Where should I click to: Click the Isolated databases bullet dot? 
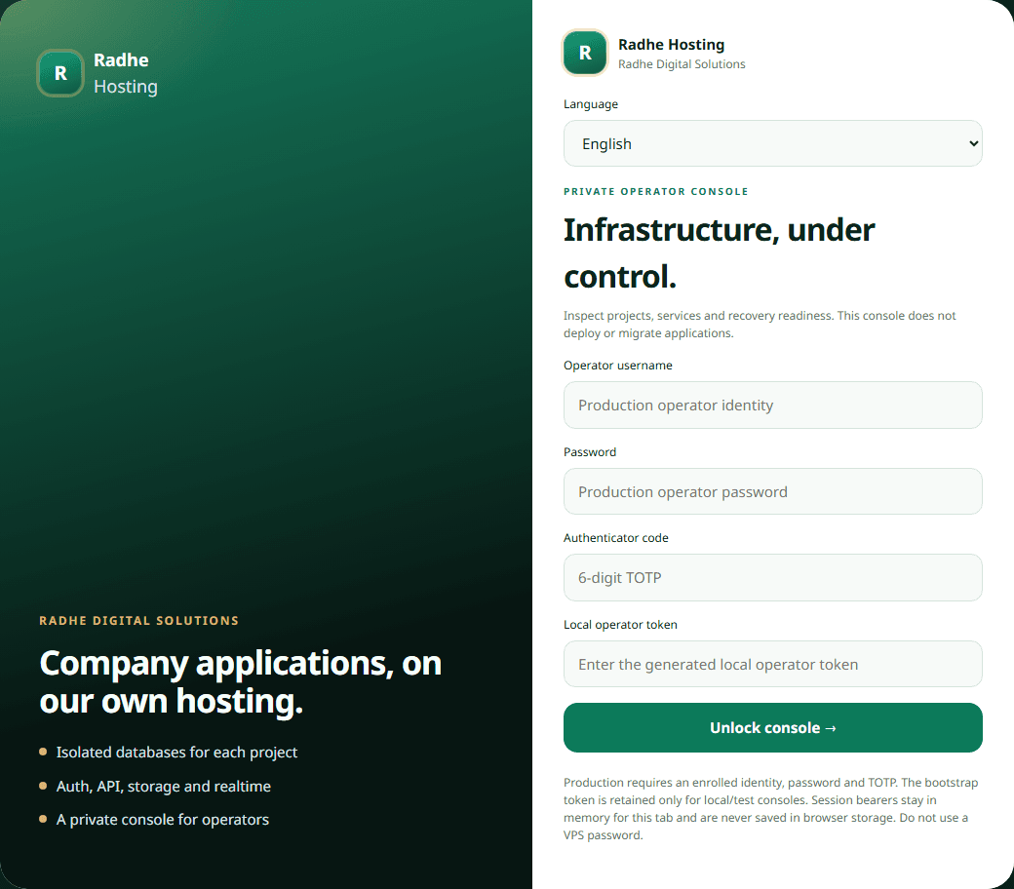[43, 752]
